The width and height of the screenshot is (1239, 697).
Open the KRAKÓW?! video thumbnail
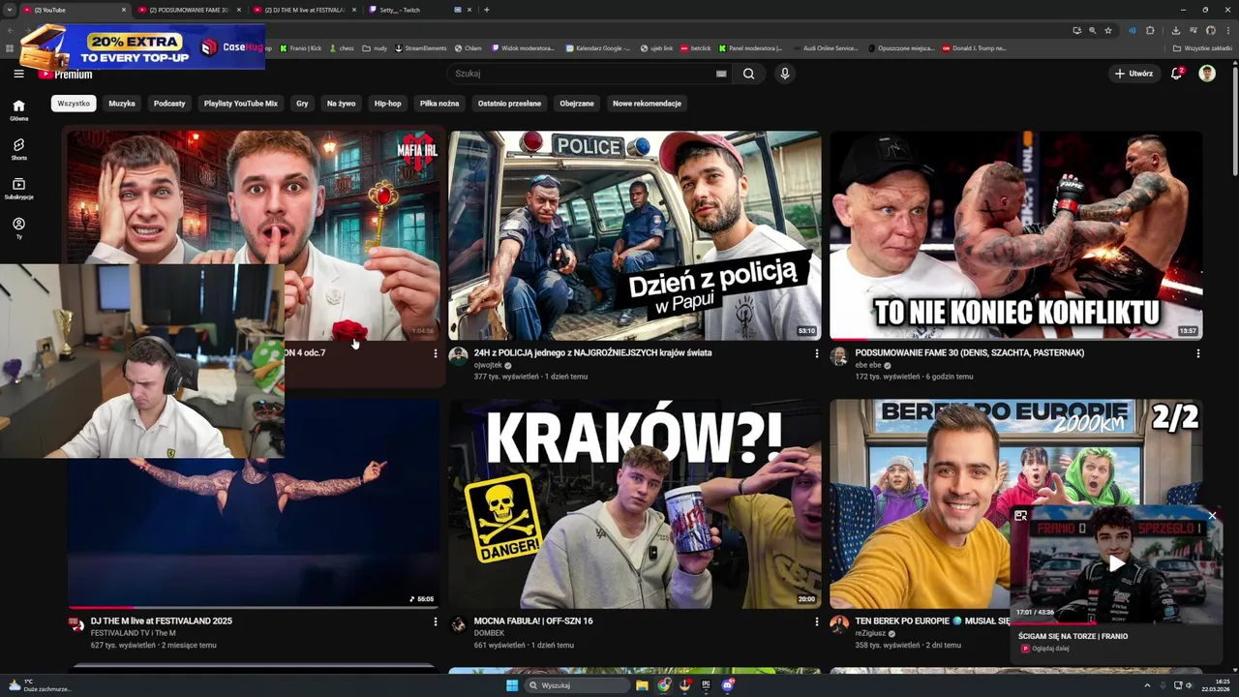click(634, 503)
